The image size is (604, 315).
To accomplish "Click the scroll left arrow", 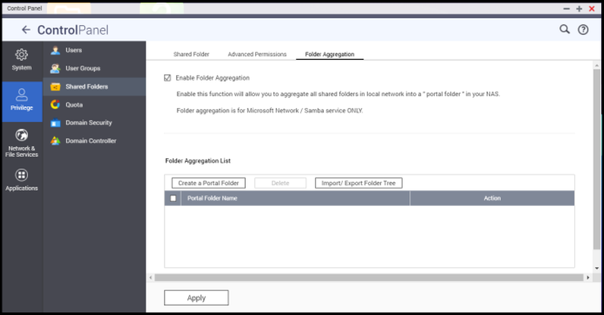I will point(150,277).
